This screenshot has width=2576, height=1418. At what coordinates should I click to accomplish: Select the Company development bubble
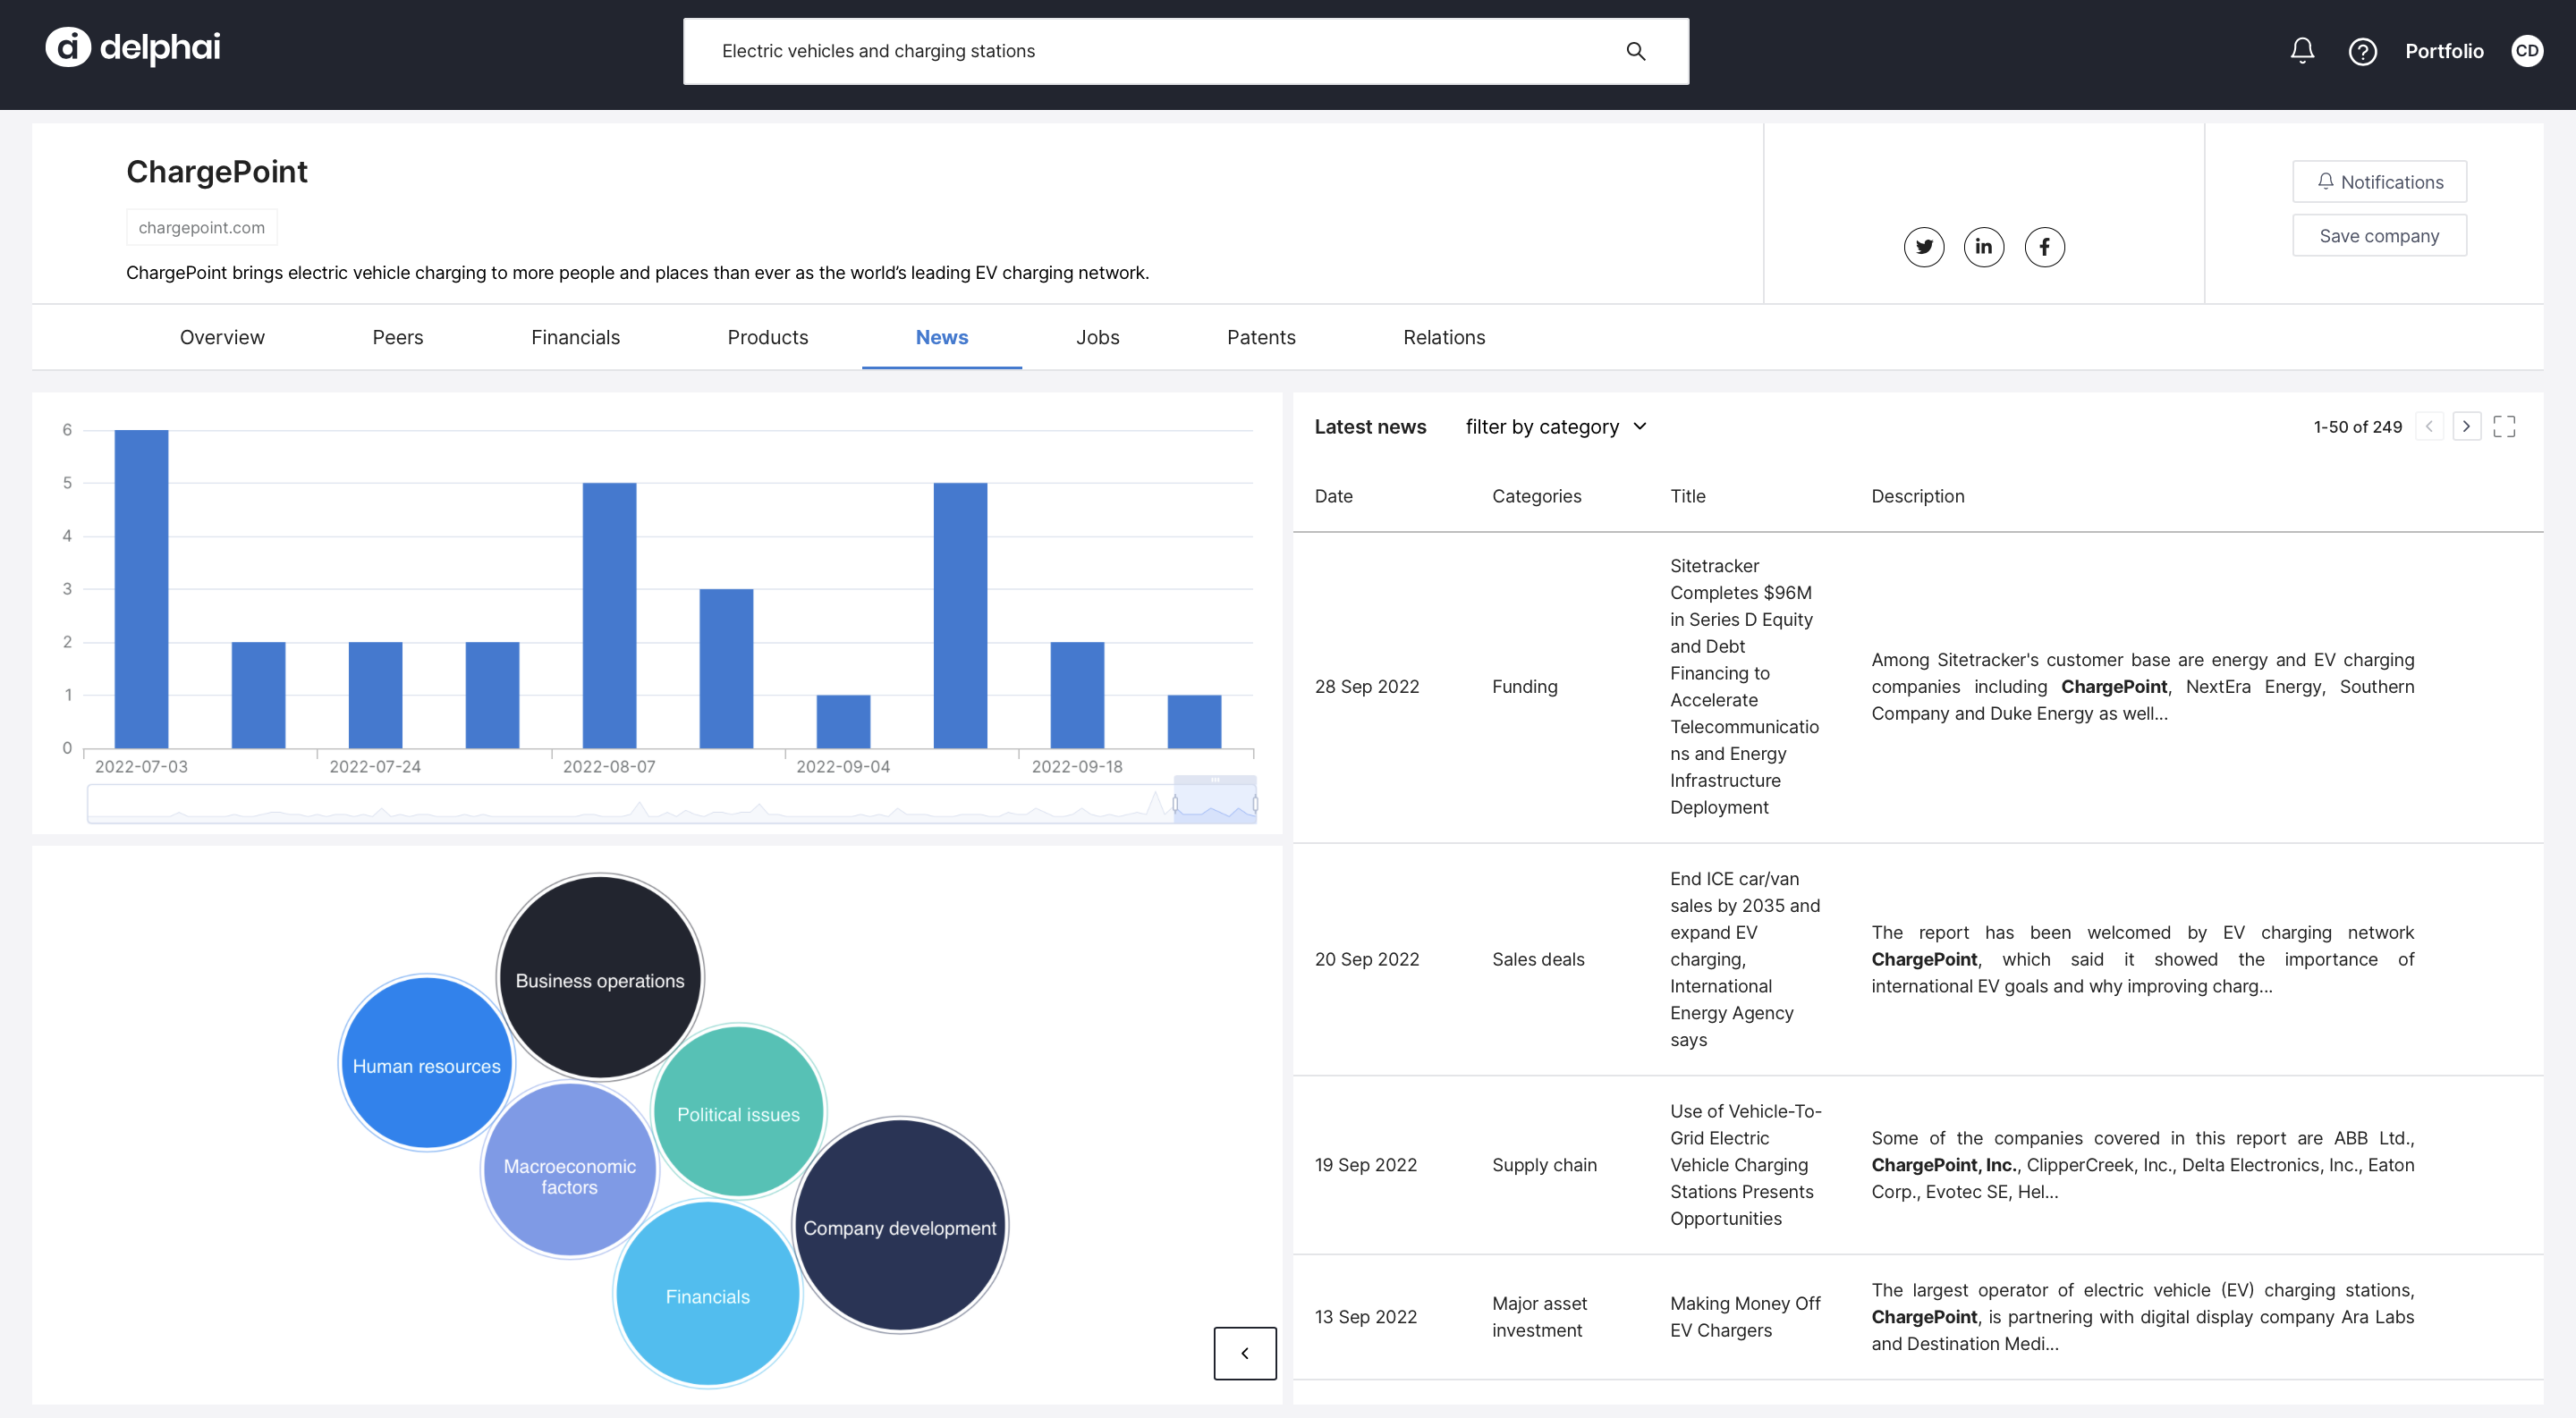coord(899,1228)
